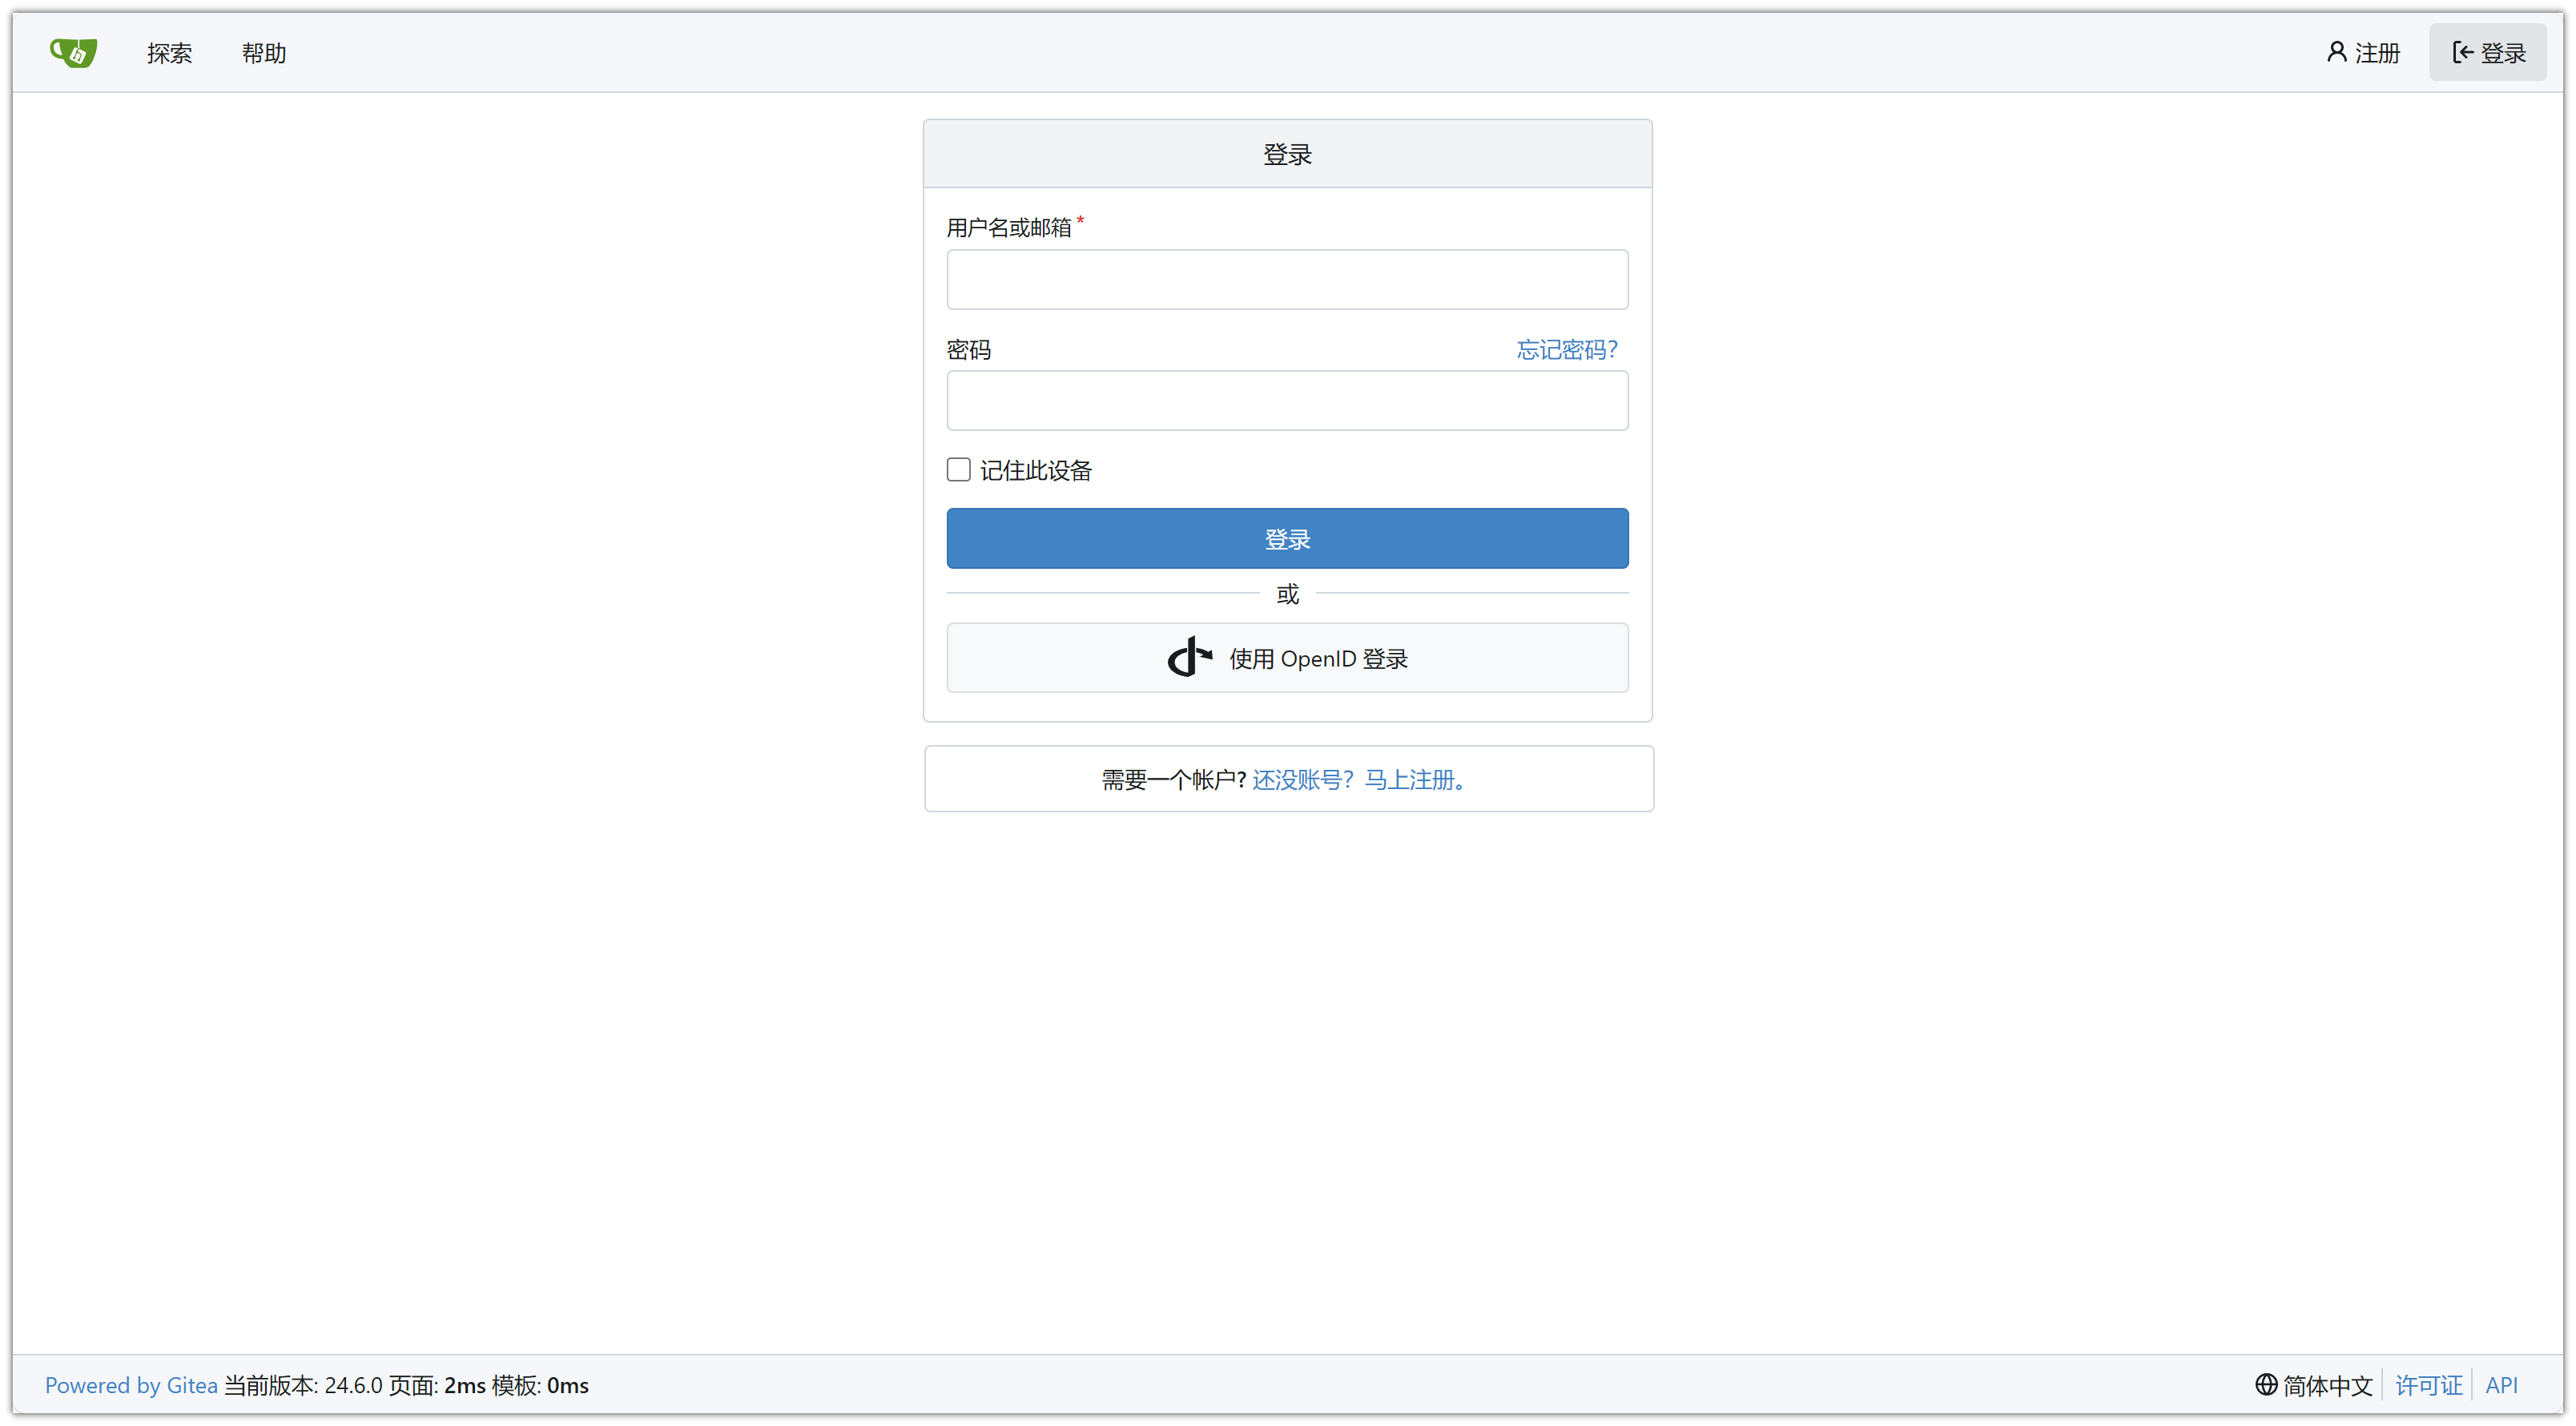
Task: Click the OpenID logo icon
Action: 1189,657
